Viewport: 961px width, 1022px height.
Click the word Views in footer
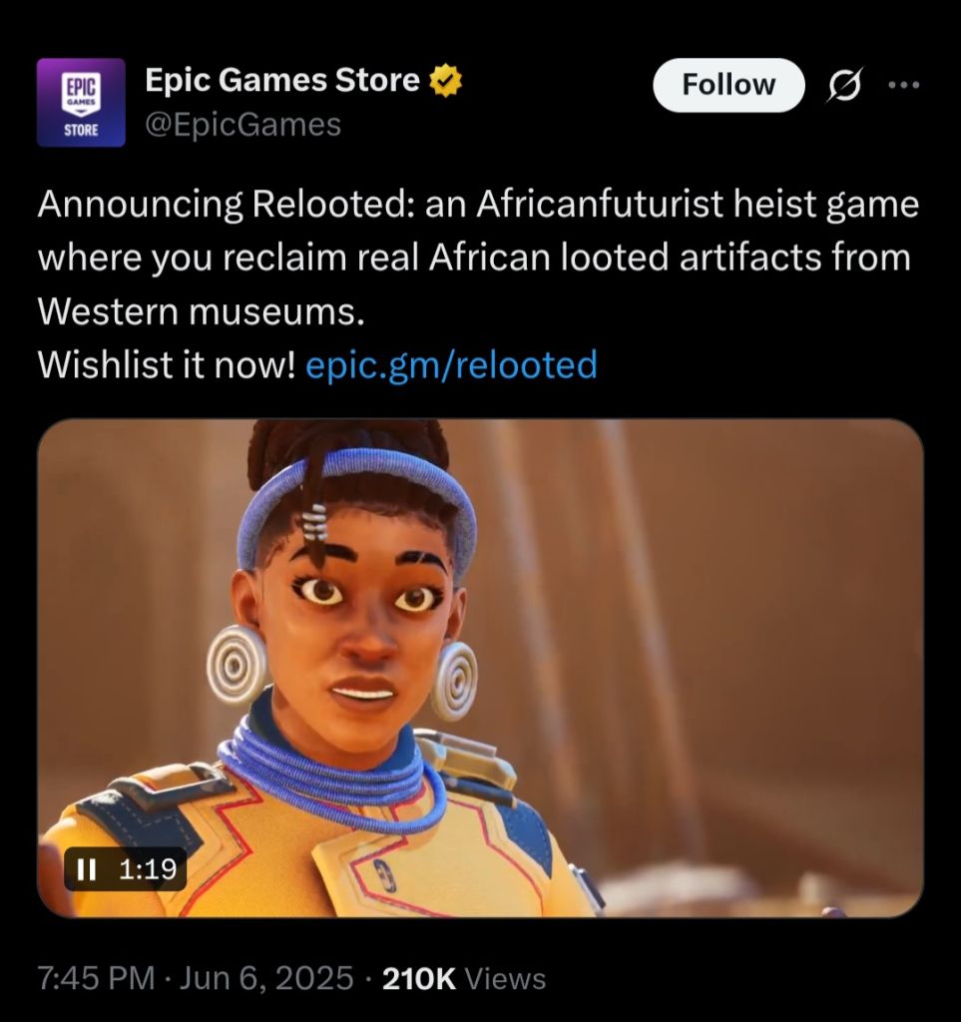point(506,978)
